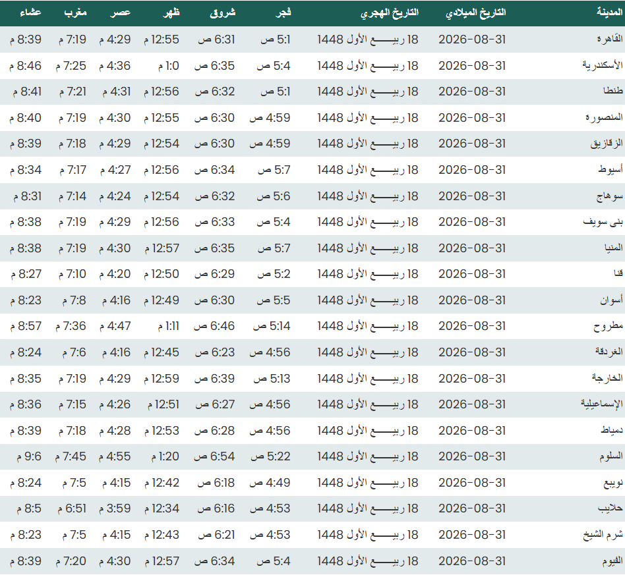This screenshot has width=625, height=577.
Task: Select the city name الزقازيق
Action: coord(607,144)
